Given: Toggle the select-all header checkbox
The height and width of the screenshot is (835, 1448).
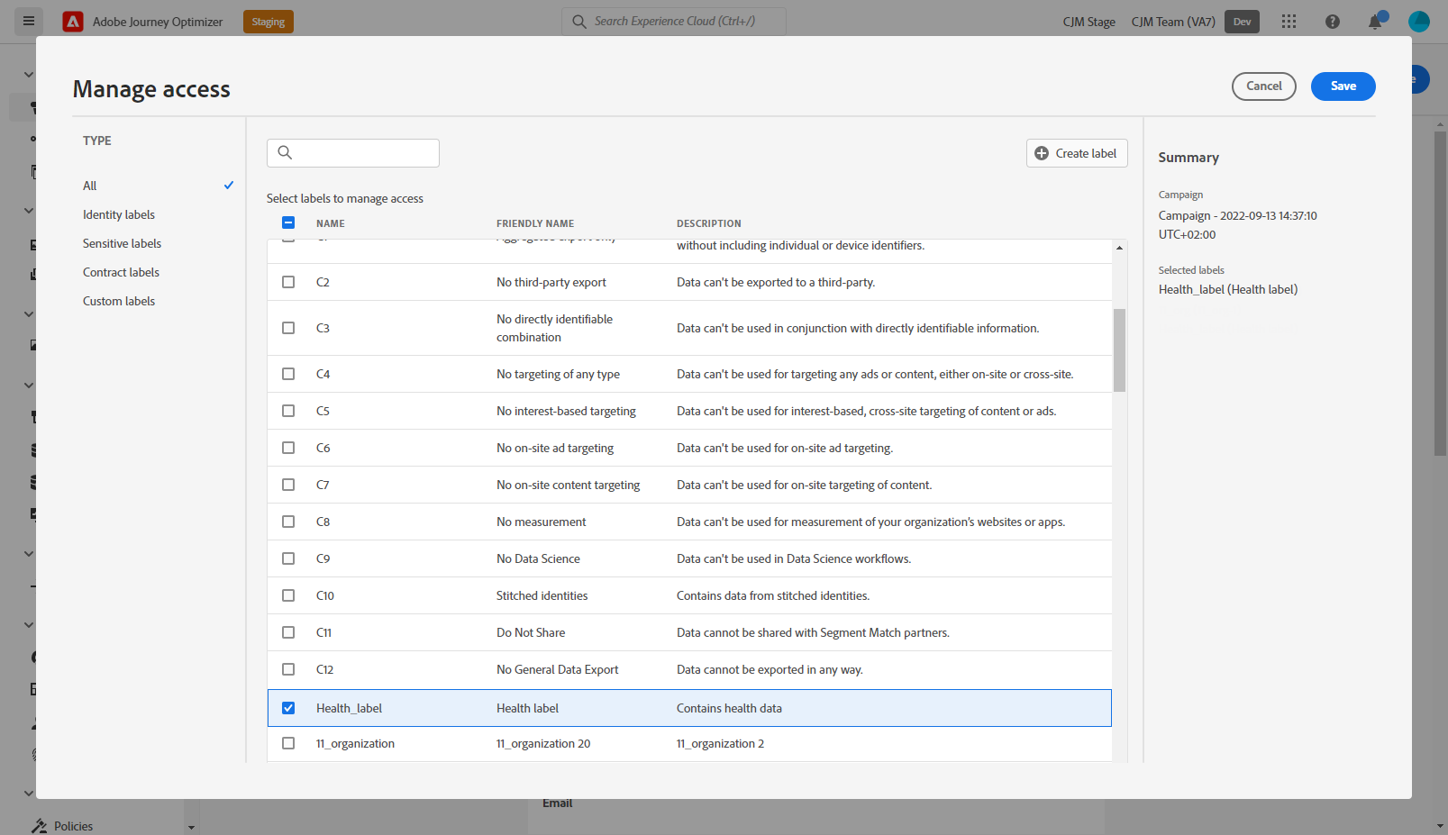Looking at the screenshot, I should (288, 222).
